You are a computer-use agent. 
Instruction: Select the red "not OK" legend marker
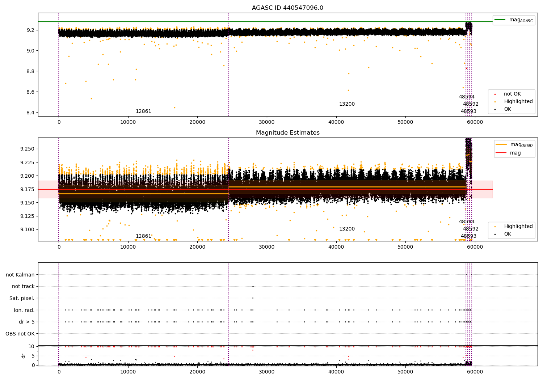[x=495, y=94]
